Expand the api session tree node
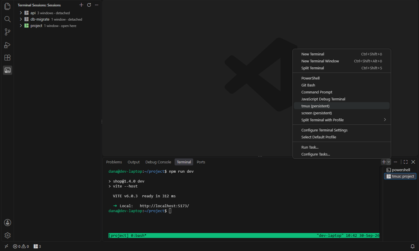Screen dimensions: 419x251 coord(21,13)
